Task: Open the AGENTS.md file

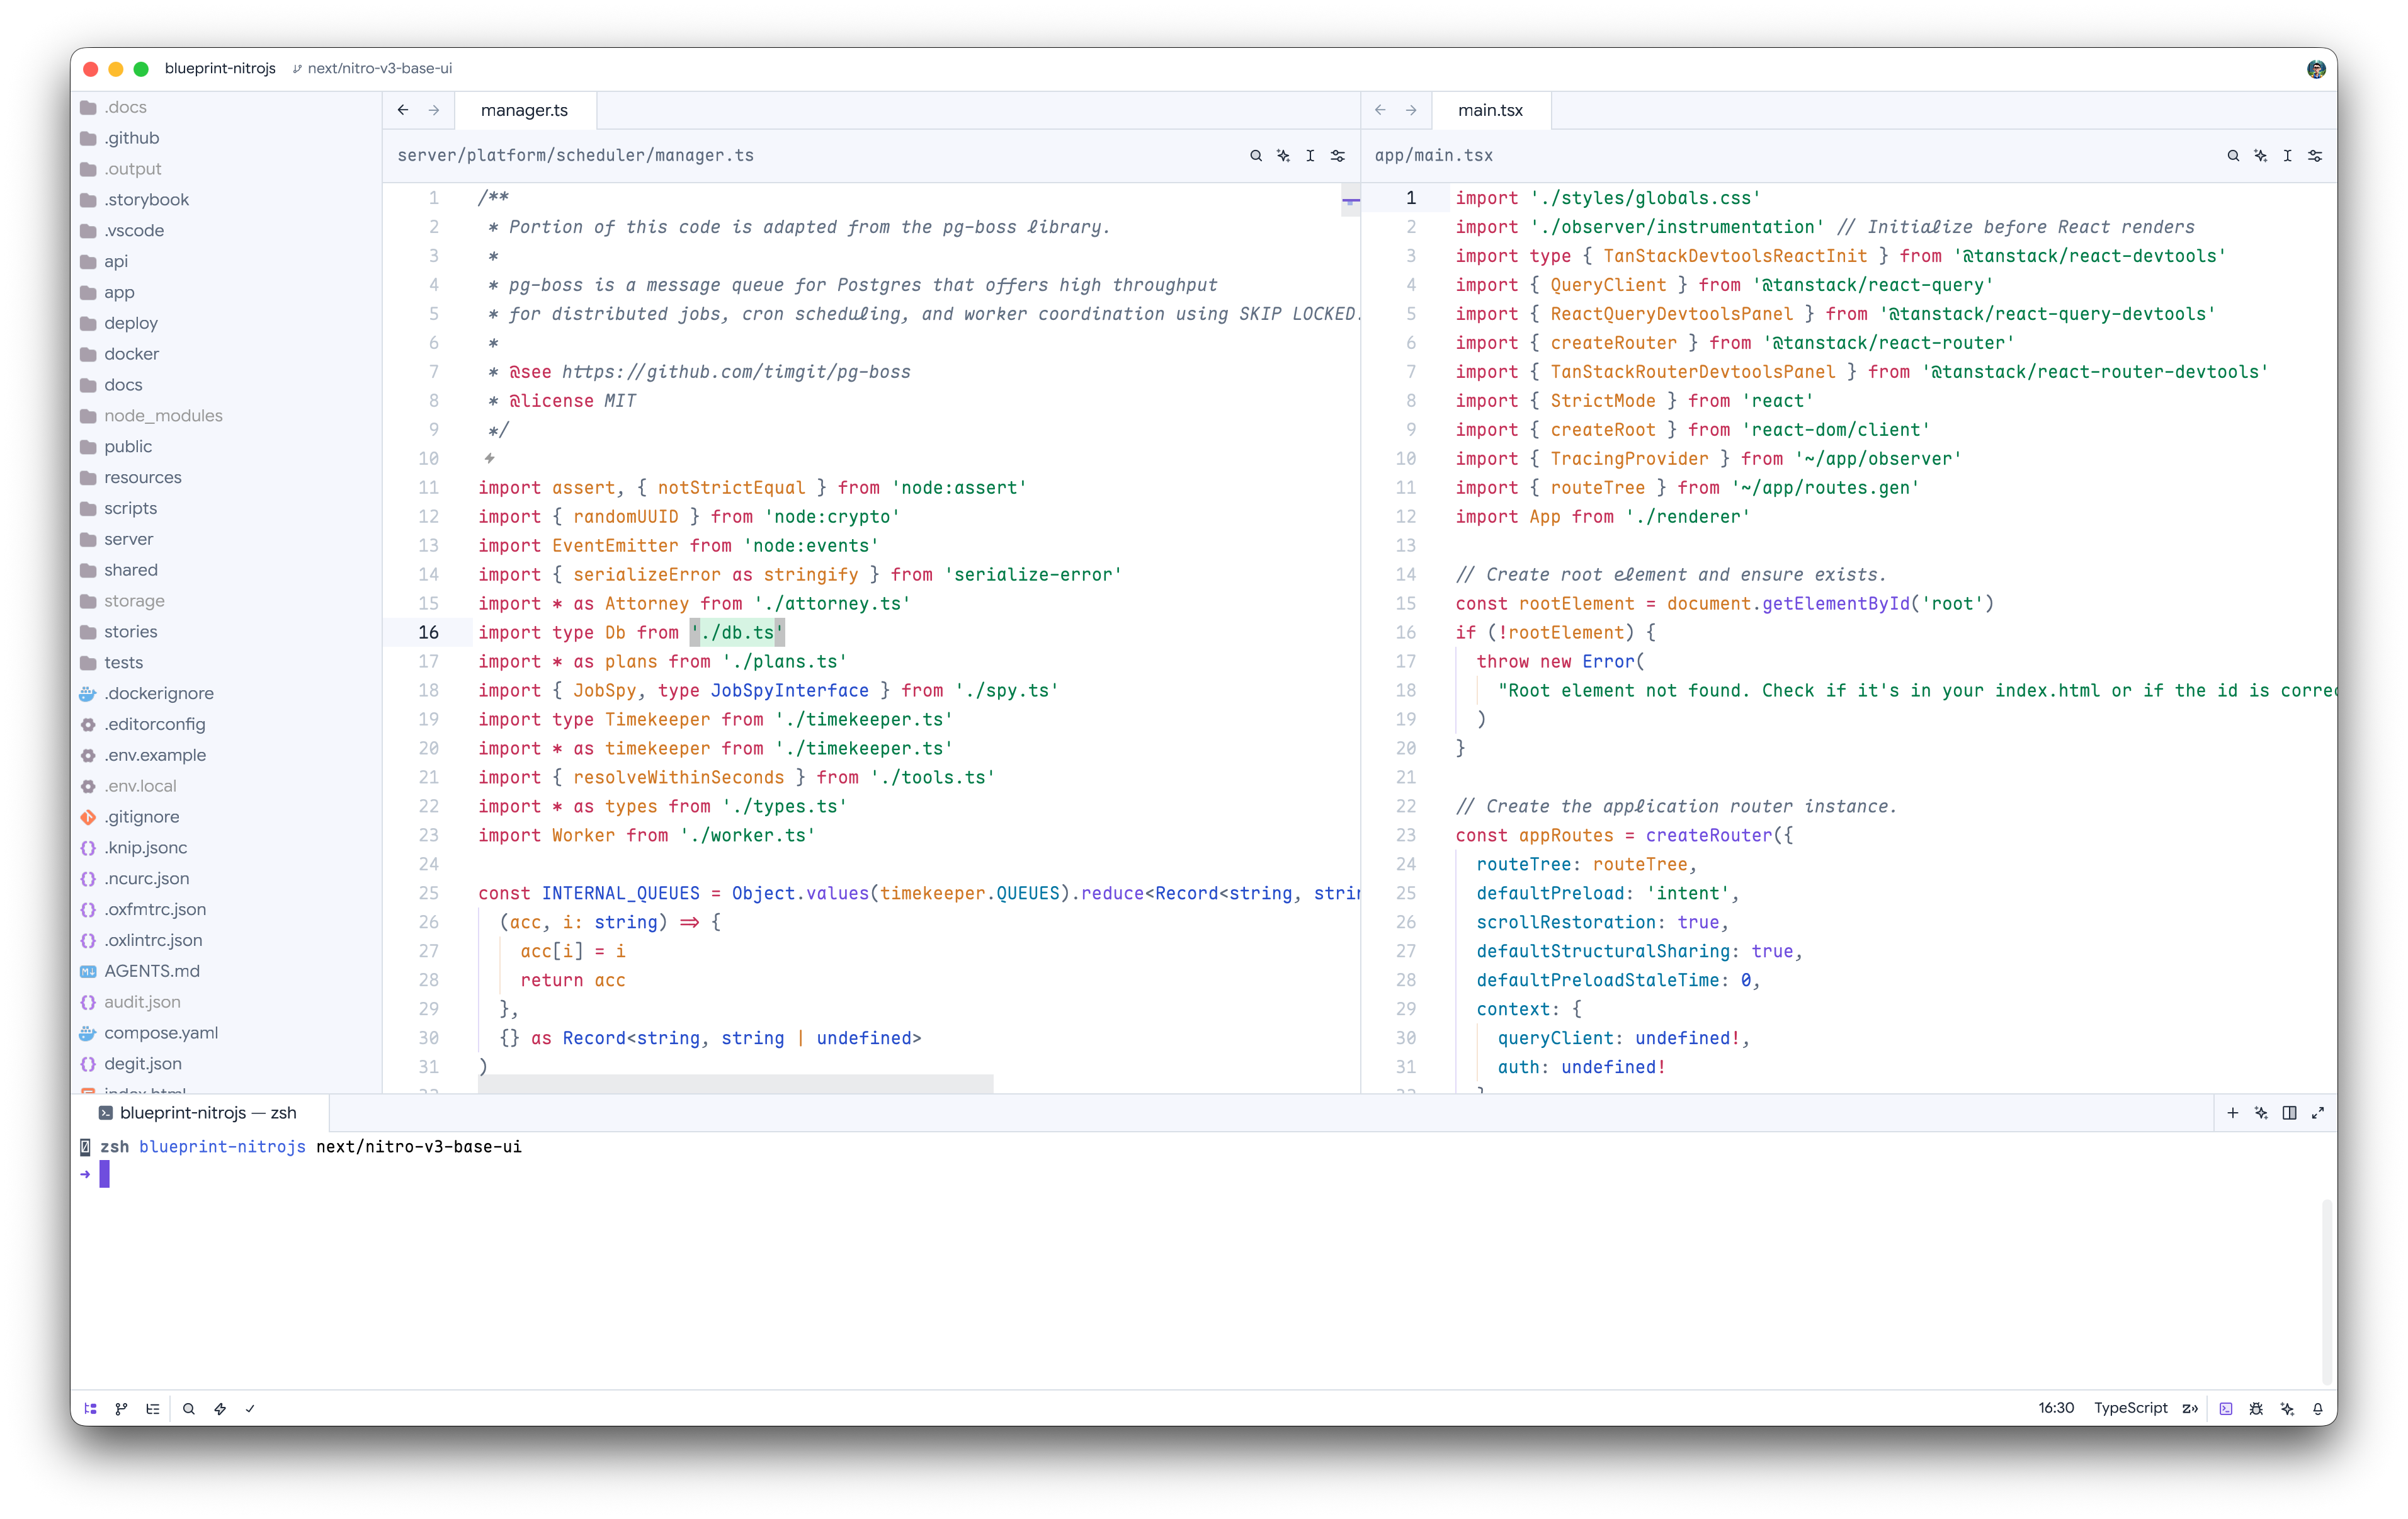Action: pyautogui.click(x=226, y=971)
